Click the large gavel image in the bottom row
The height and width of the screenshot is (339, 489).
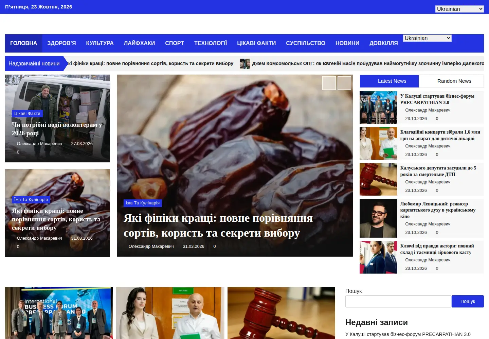tap(281, 313)
